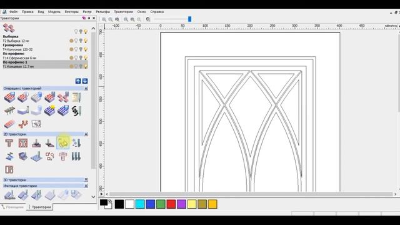Pick the red color swatch
Image resolution: width=400 pixels, height=225 pixels.
[x=171, y=204]
